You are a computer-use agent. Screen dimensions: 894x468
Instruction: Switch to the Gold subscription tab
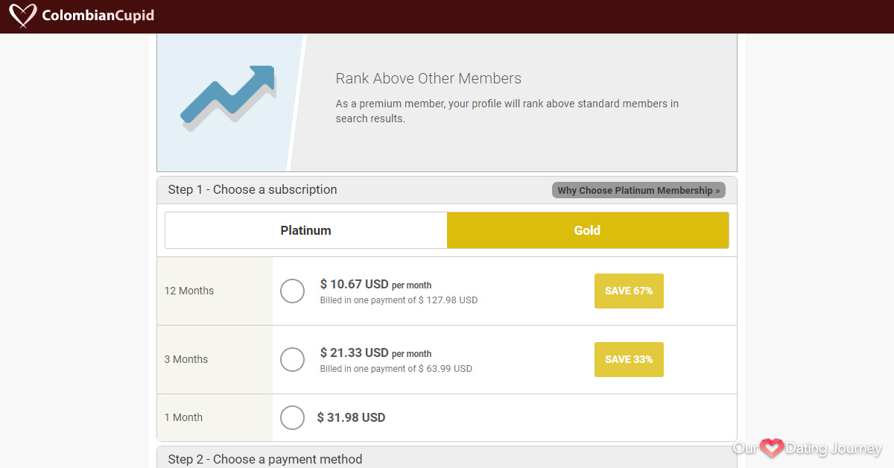tap(587, 230)
